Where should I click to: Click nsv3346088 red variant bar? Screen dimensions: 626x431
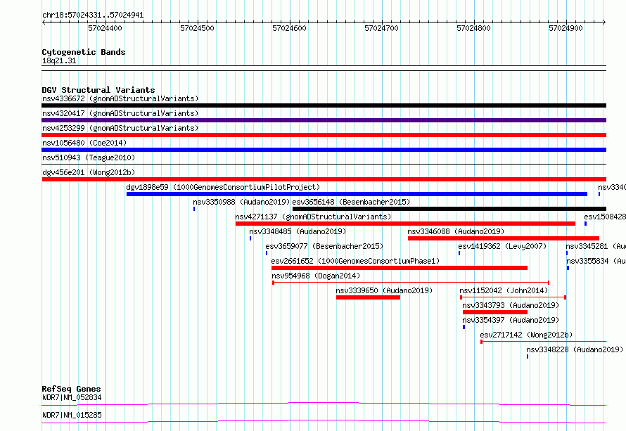click(504, 238)
